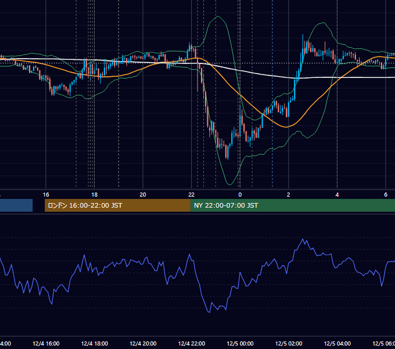Screen dimensions: 395x349
Task: Click the blue session bar left of ロンドン
Action: click(x=16, y=205)
